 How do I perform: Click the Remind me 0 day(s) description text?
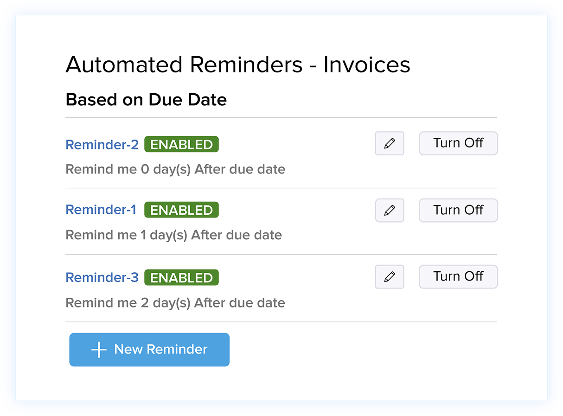coord(175,169)
